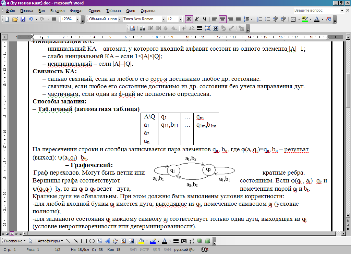Insert picture from Picture toolbar
351x254 pixels.
pyautogui.click(x=133, y=28)
